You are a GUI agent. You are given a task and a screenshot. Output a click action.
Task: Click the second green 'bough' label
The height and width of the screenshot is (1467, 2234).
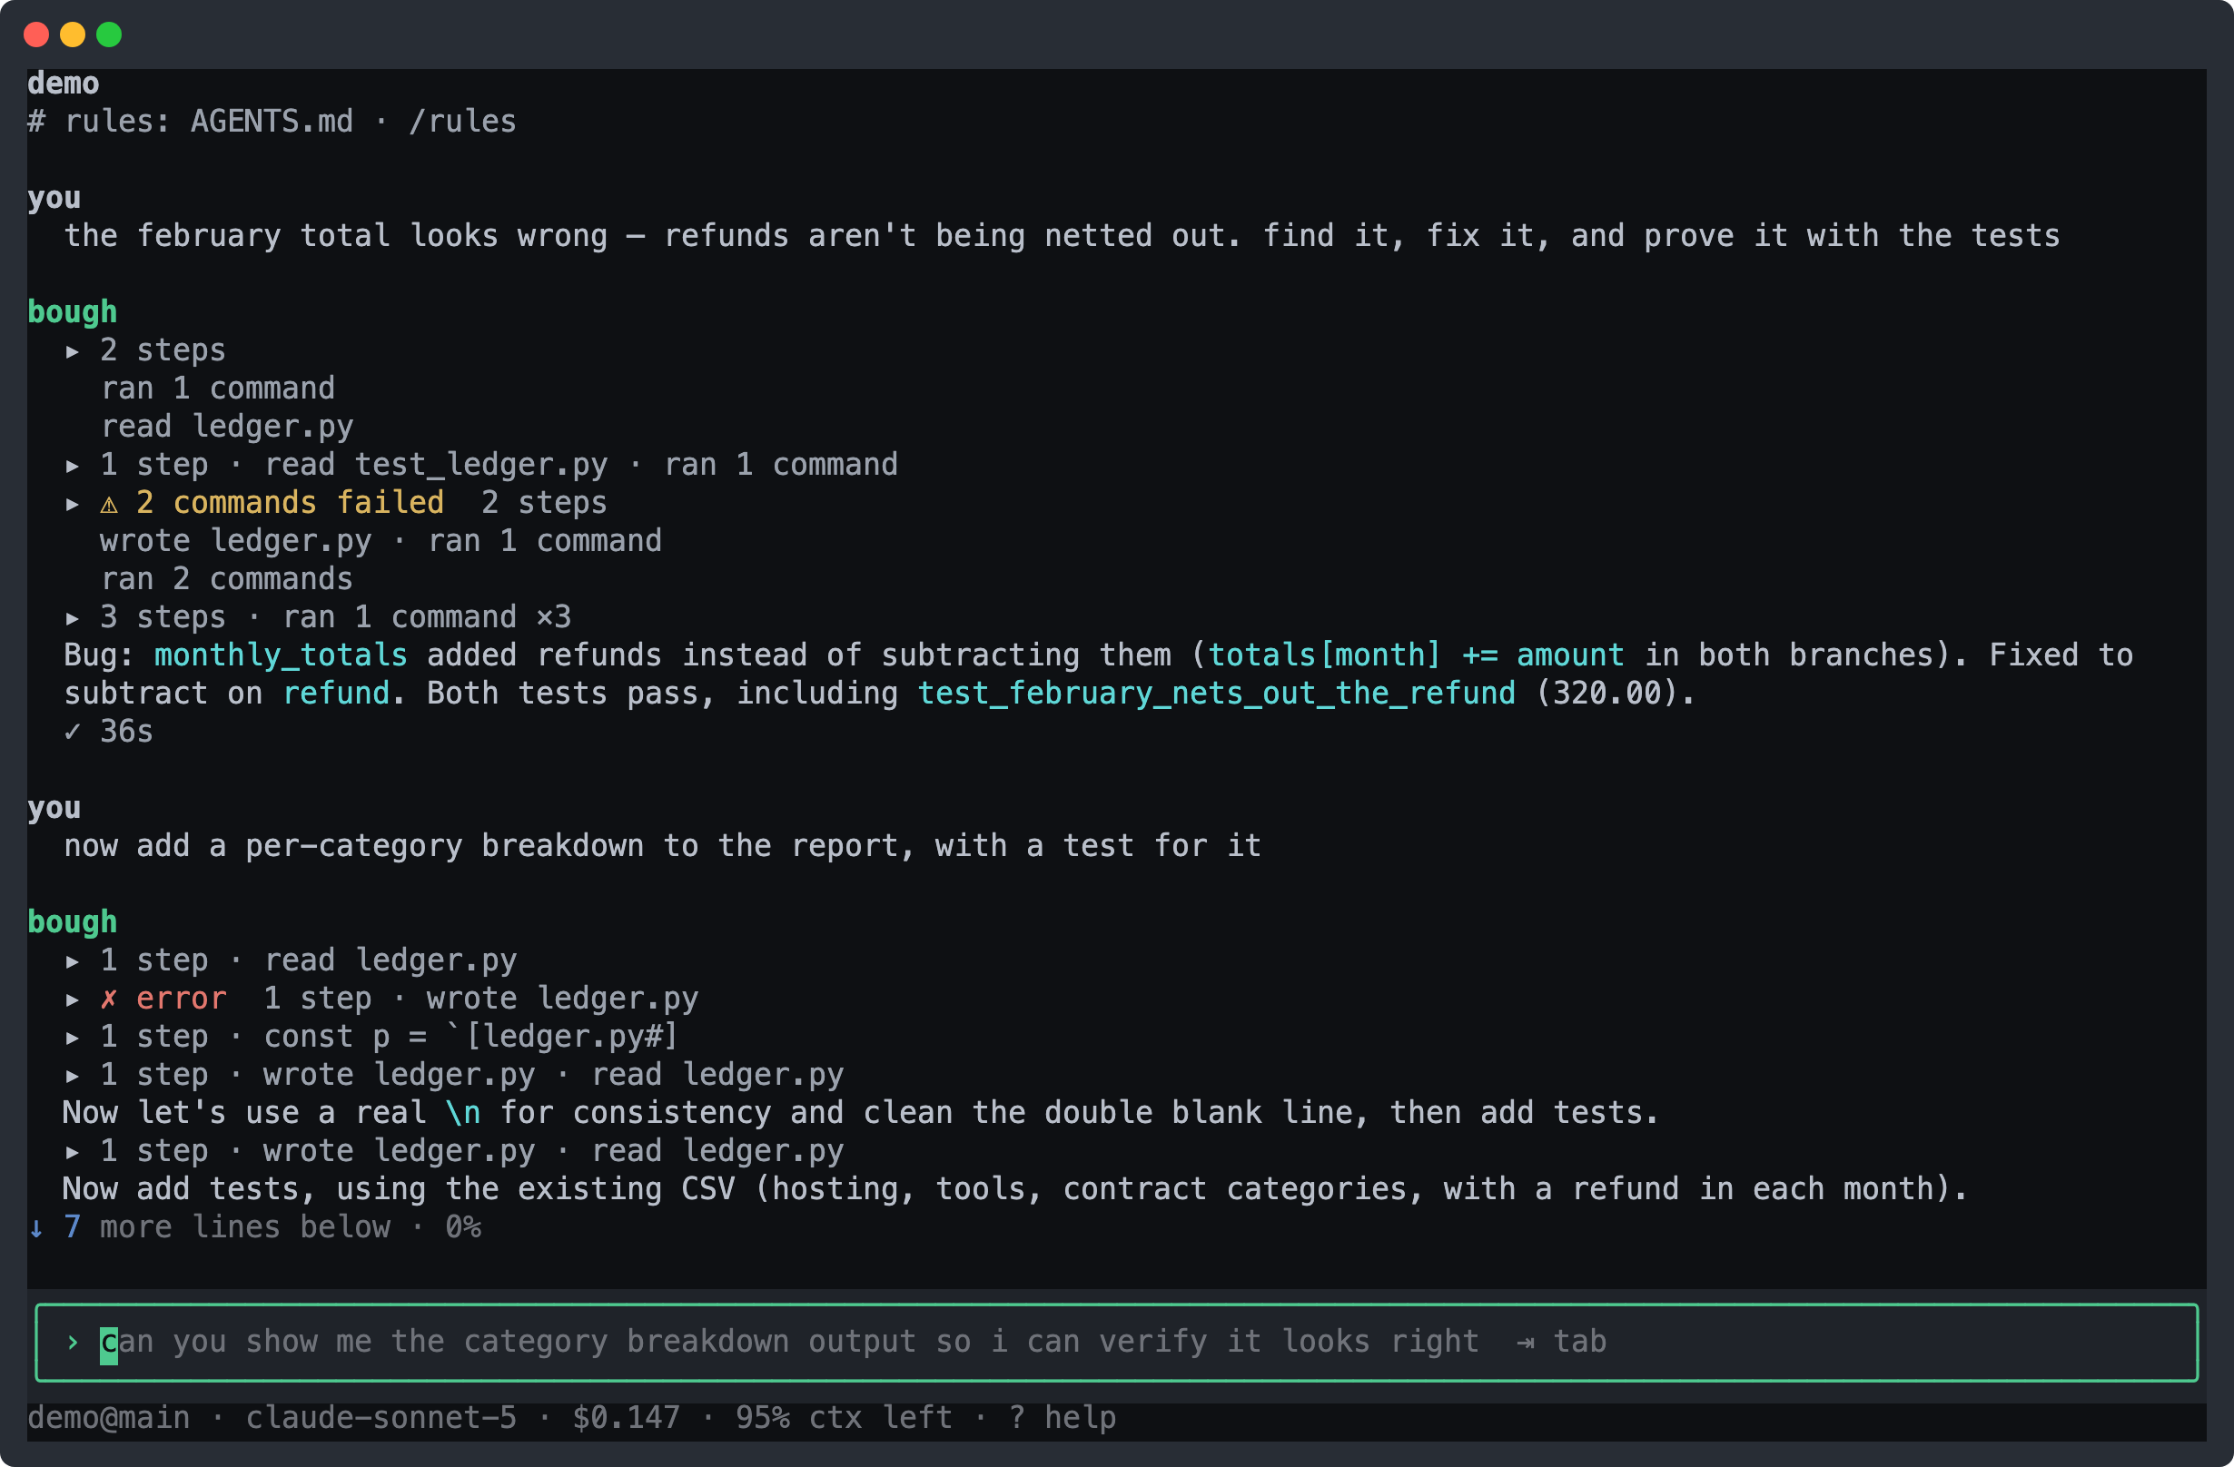(x=73, y=922)
